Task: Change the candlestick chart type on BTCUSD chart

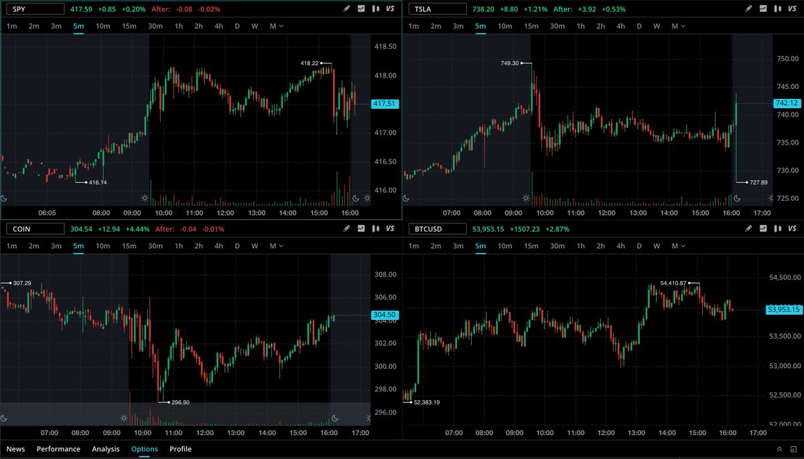Action: tap(777, 228)
